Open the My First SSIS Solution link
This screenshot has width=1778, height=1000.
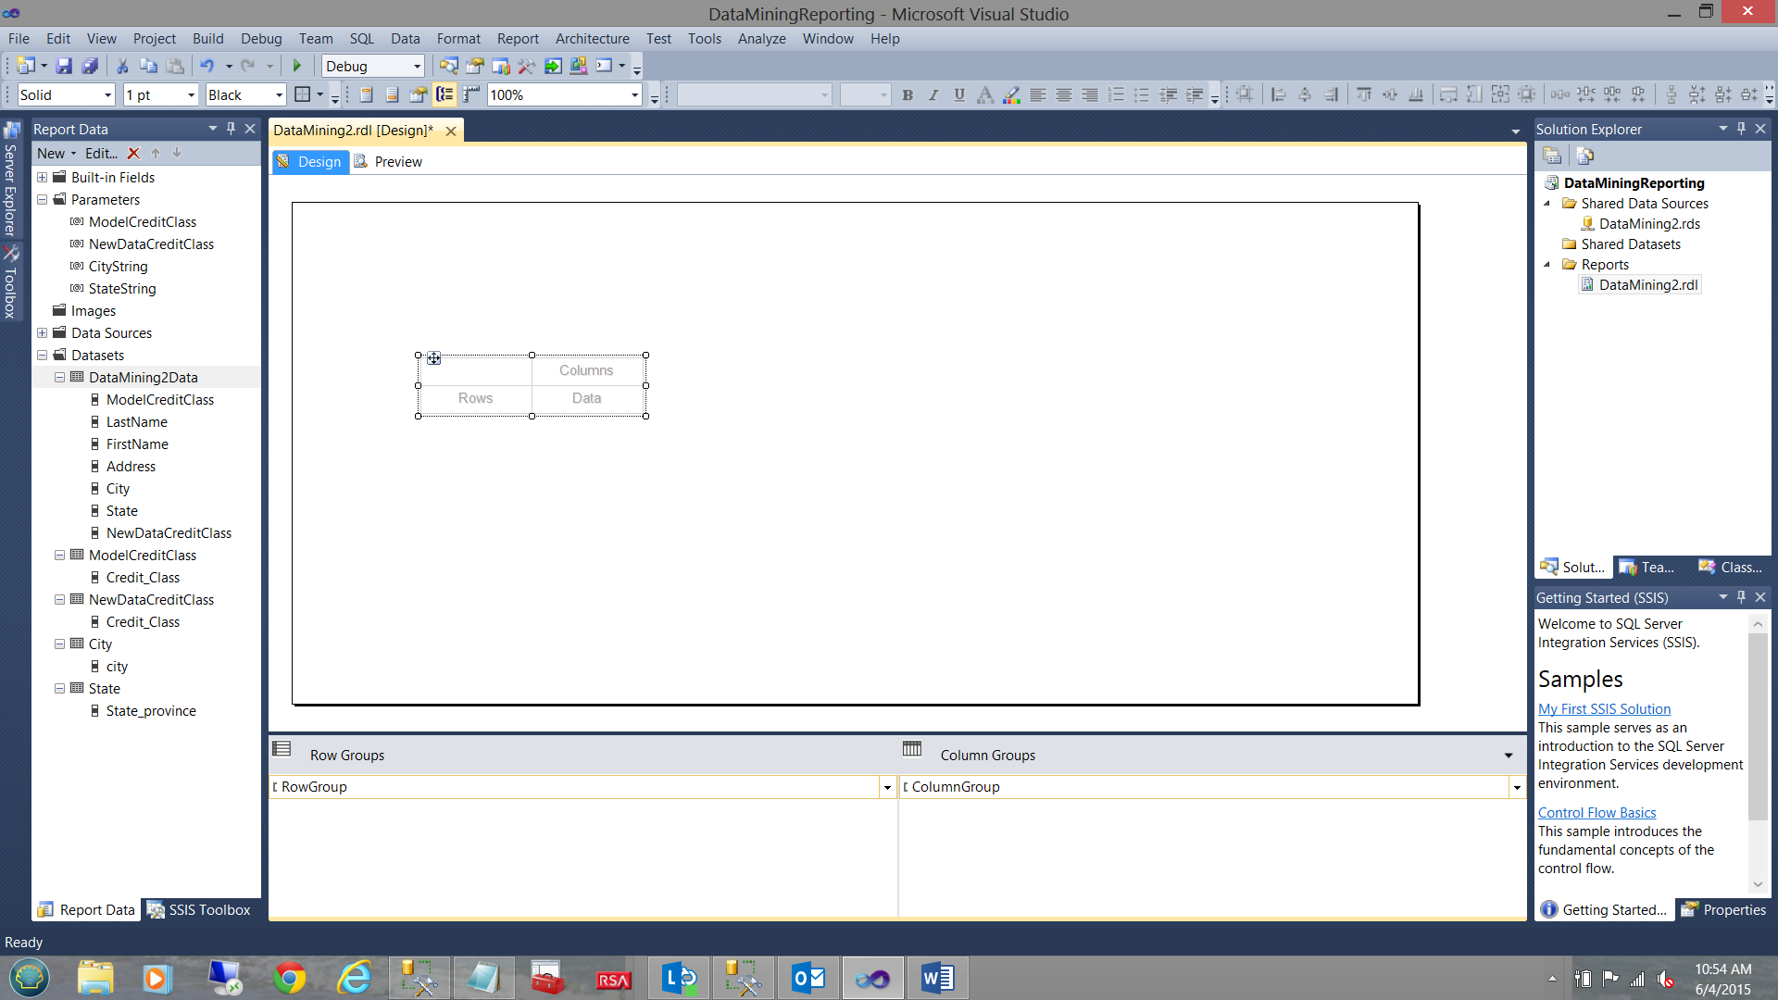[x=1604, y=709]
